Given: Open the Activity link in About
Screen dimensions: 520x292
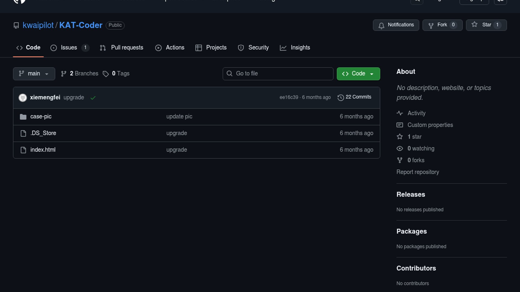Looking at the screenshot, I should [416, 113].
